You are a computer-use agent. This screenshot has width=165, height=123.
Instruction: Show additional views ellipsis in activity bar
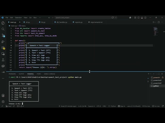point(3,78)
